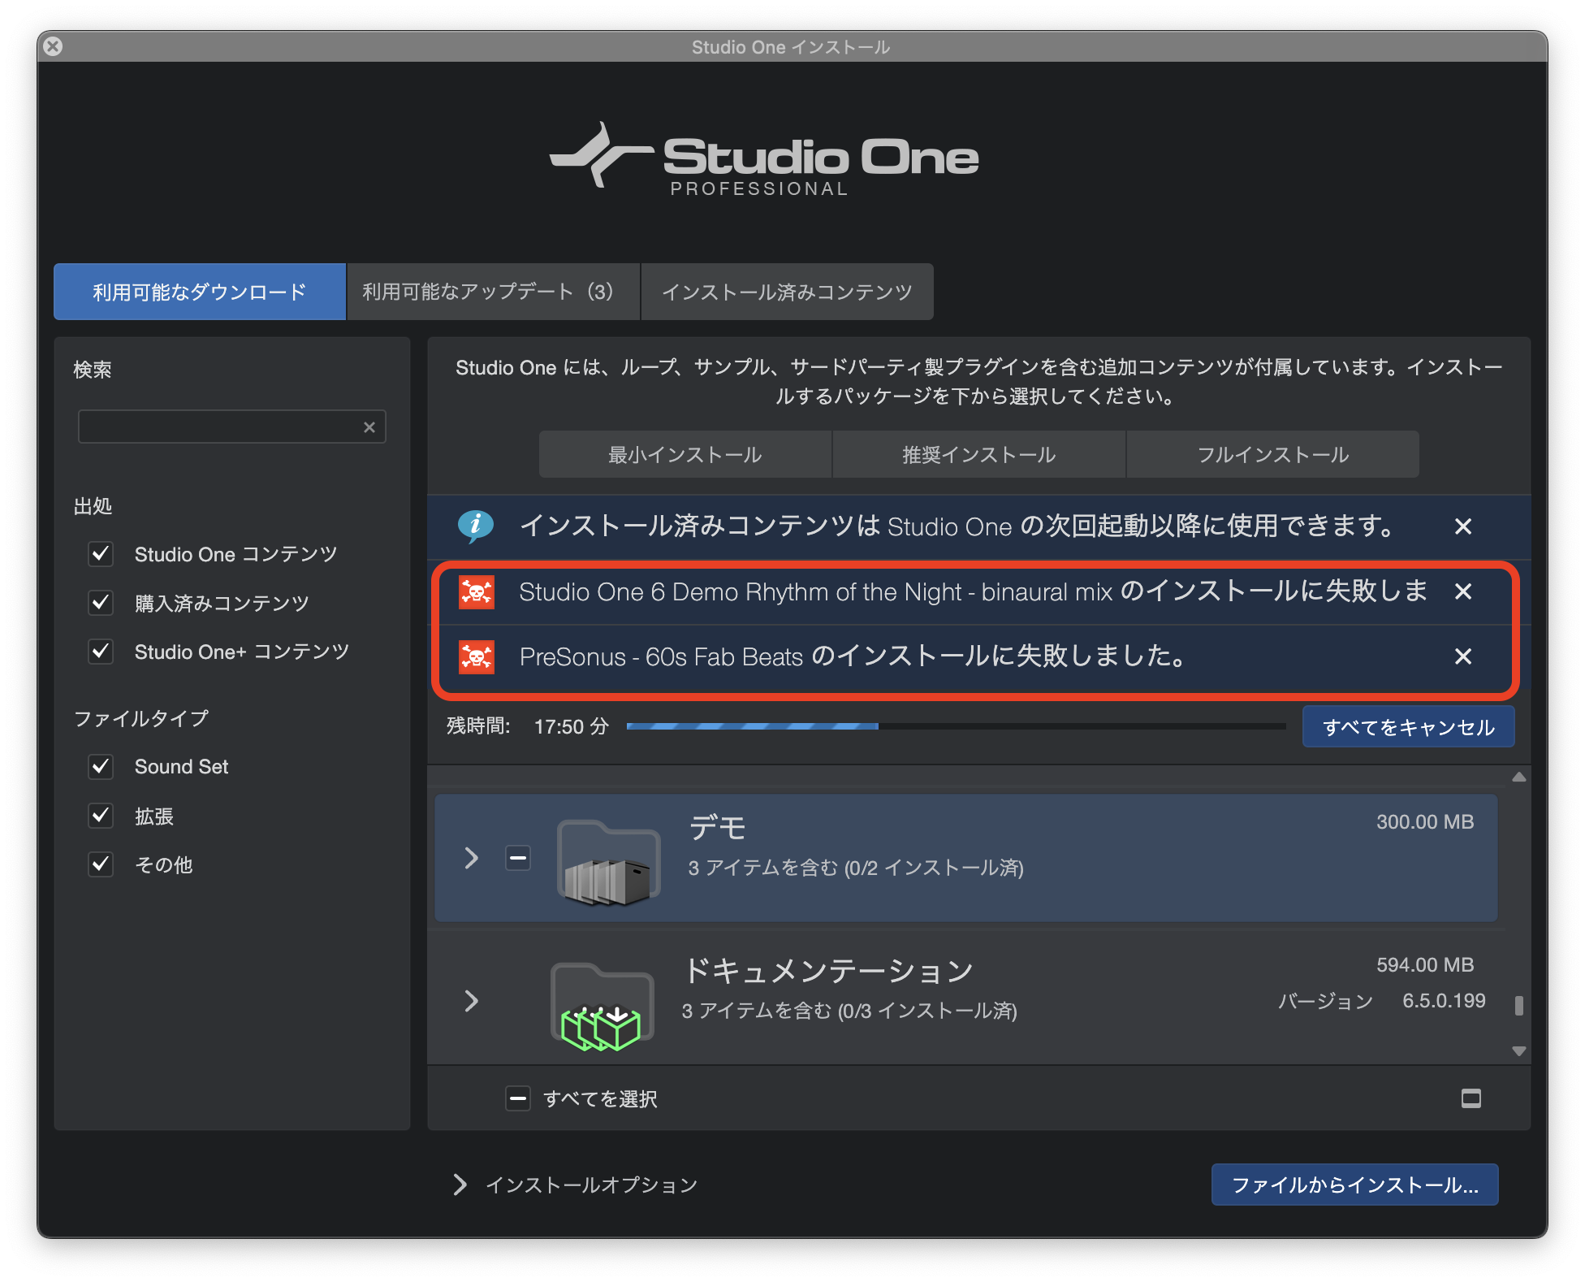Click the package list scroll down arrow
1585x1282 pixels.
coord(1518,1051)
